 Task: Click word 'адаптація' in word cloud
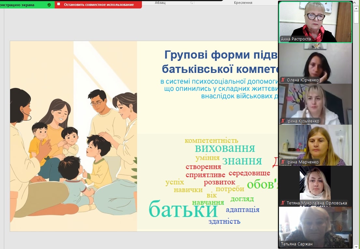click(242, 210)
